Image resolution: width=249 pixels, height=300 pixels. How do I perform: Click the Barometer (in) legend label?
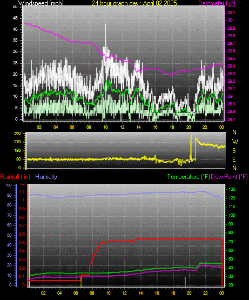click(217, 3)
